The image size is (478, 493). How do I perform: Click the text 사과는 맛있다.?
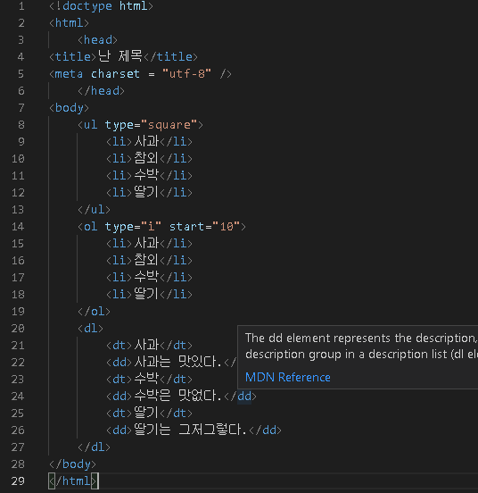tap(178, 363)
